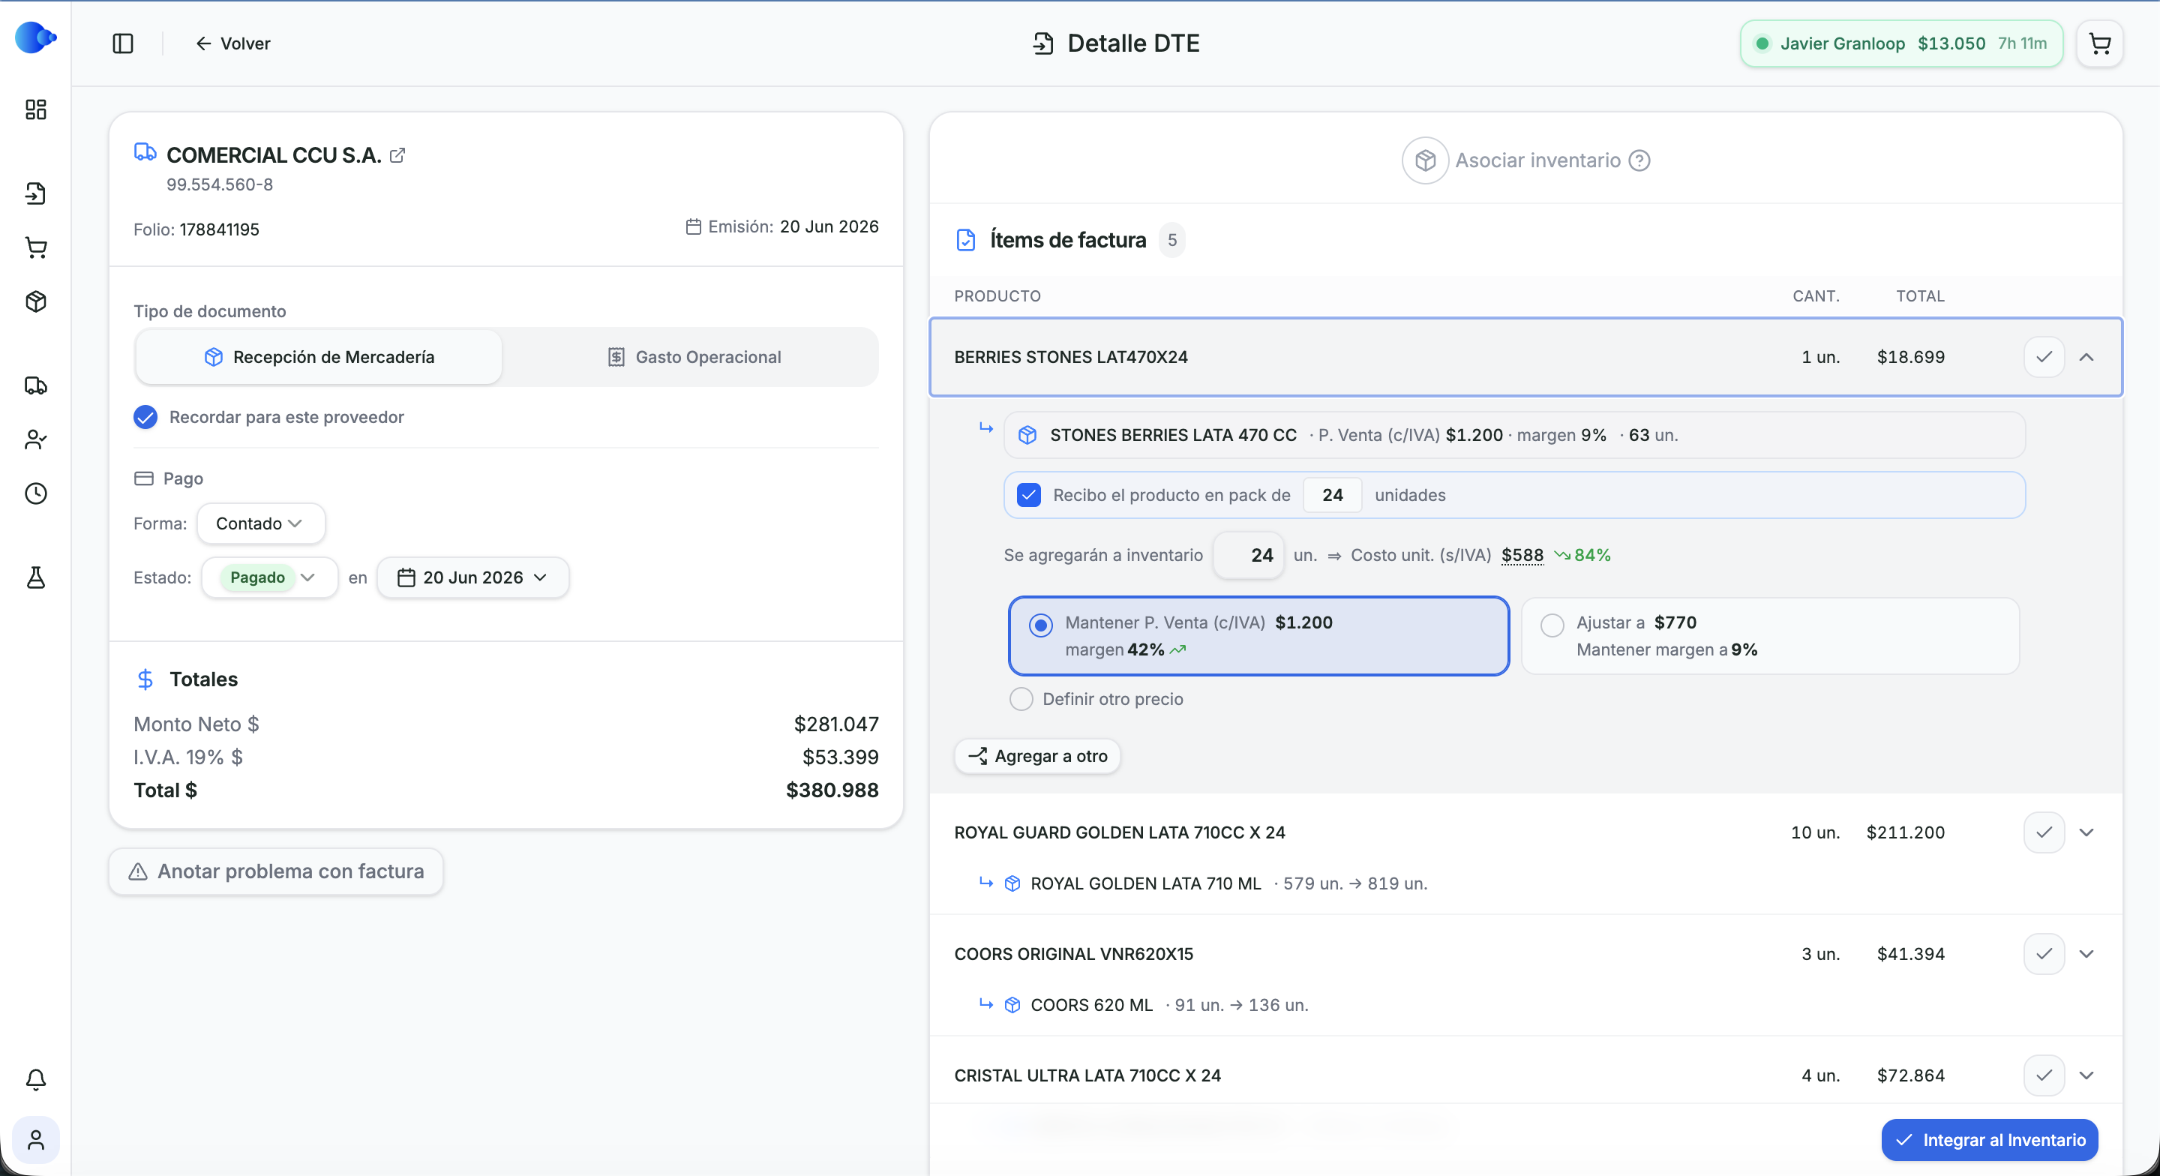Open the Forma Contado dropdown
Viewport: 2160px width, 1176px height.
click(261, 523)
